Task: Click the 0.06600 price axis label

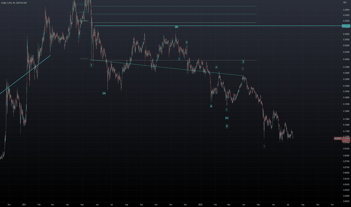Action: [x=346, y=173]
